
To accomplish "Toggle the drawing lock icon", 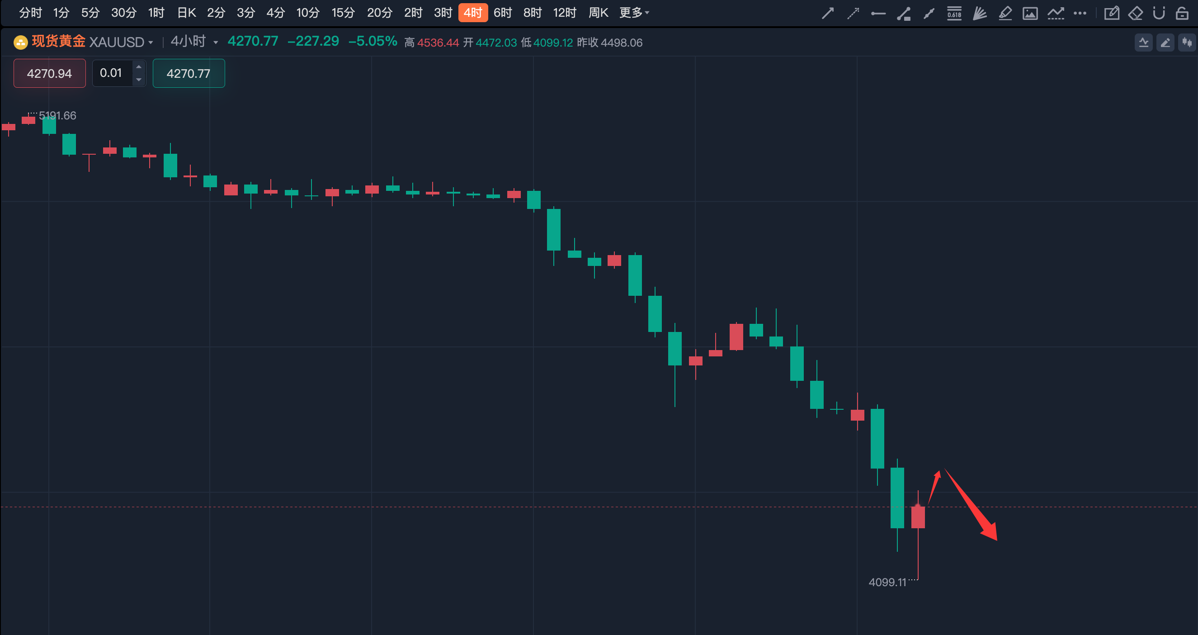I will pos(1182,13).
